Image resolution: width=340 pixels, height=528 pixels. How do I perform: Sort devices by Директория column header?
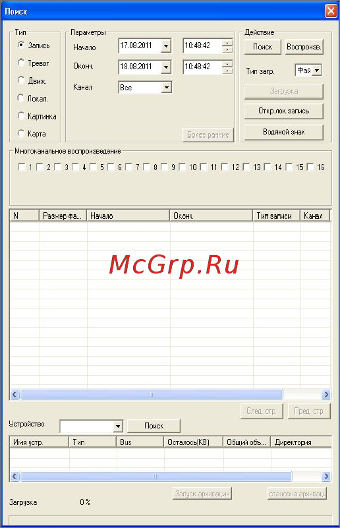pos(301,442)
